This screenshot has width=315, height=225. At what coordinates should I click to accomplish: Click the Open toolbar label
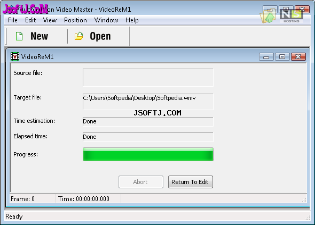tap(100, 36)
